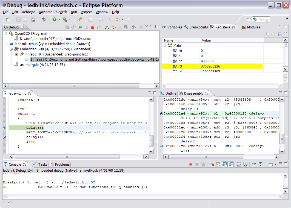Open dropdown arrow next to New wizard icon
The height and width of the screenshot is (208, 291).
(x=13, y=19)
